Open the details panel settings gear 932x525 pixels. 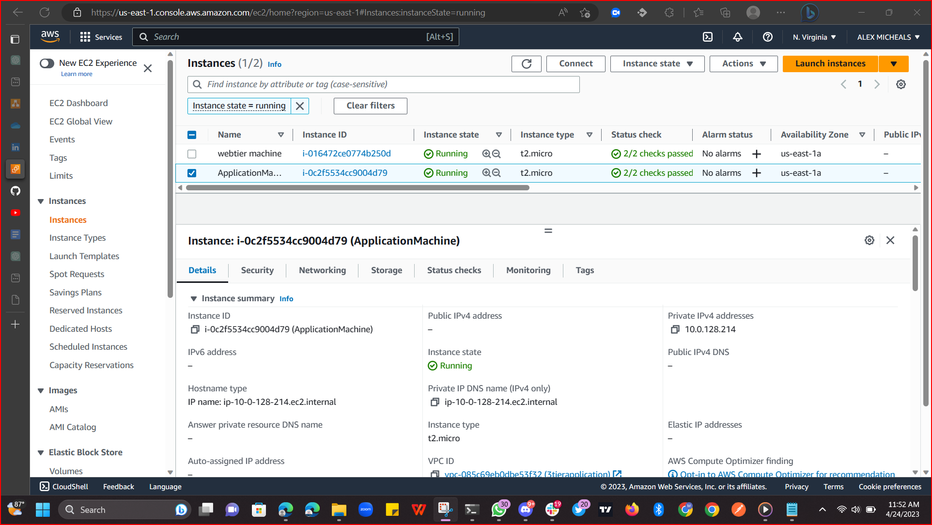(870, 240)
